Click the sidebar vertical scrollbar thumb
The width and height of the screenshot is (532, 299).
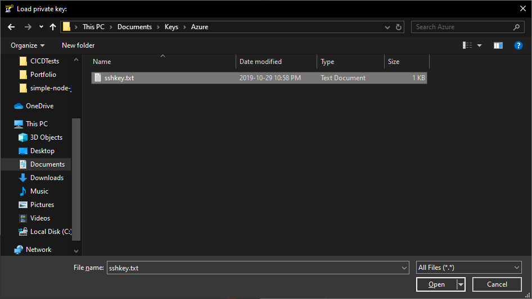(76, 180)
